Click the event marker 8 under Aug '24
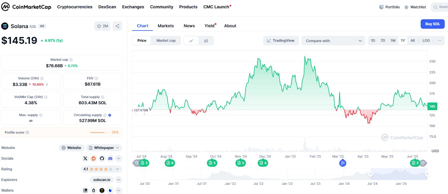448x194 pixels. (x=170, y=163)
